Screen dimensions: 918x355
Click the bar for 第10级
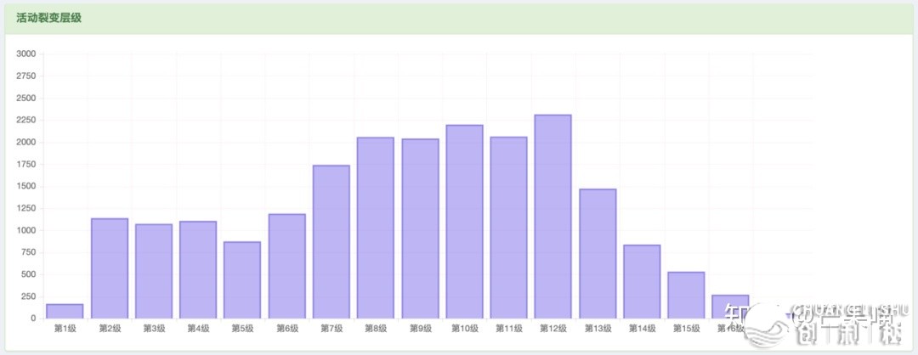[x=464, y=222]
